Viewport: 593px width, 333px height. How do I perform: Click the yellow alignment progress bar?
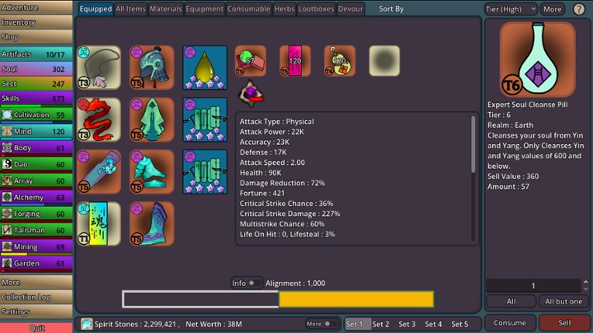(355, 299)
